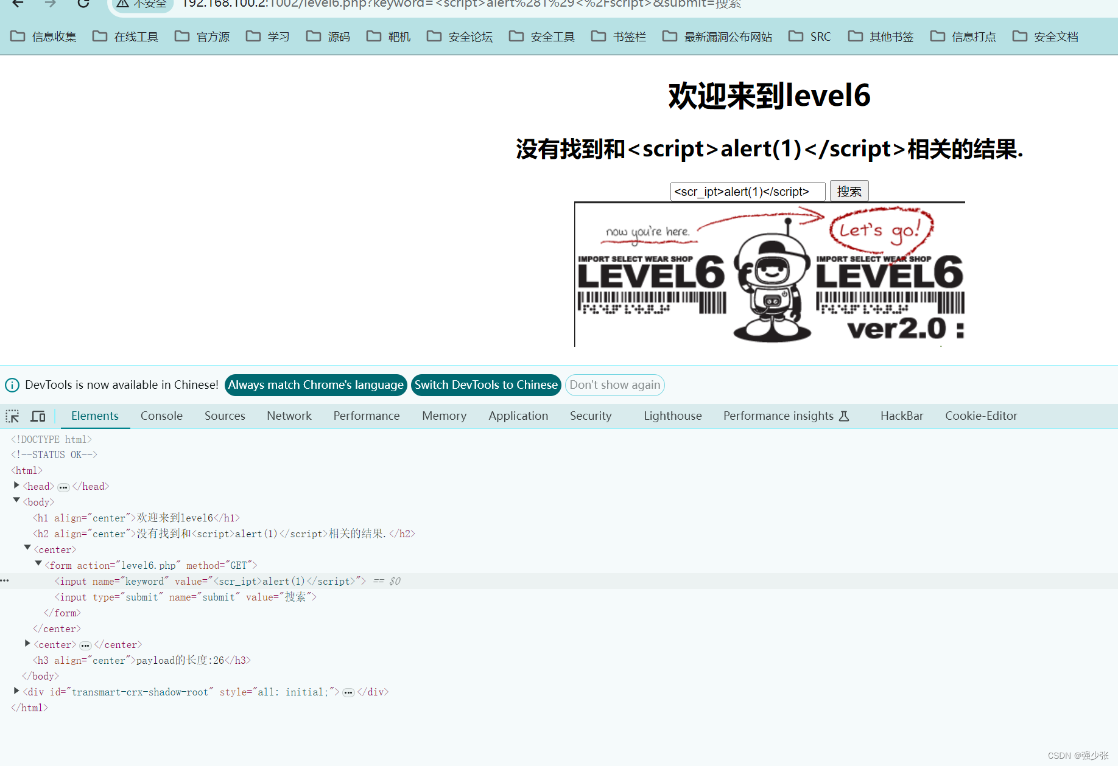This screenshot has height=766, width=1118.
Task: Open the 靶机 bookmark folder
Action: click(388, 37)
